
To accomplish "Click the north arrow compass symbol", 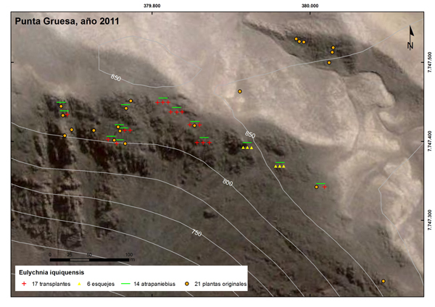I will coord(411,36).
